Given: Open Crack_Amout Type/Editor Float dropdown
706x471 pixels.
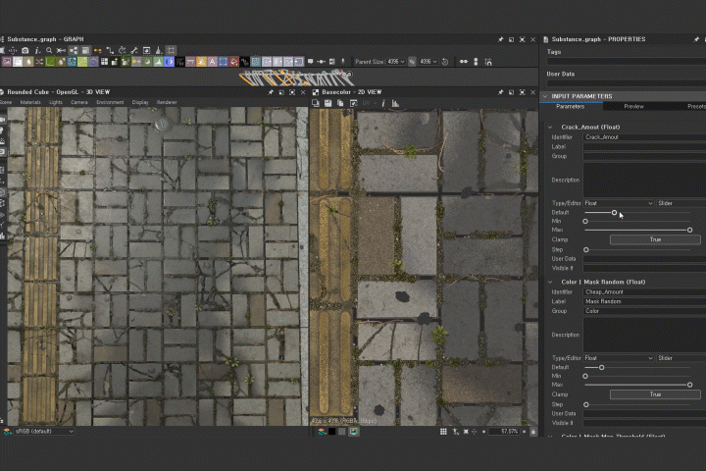Looking at the screenshot, I should pos(619,203).
